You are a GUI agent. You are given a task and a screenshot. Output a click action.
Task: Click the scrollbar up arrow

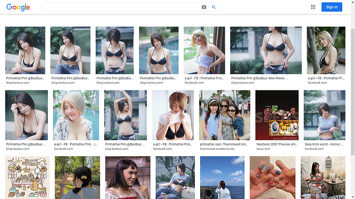[353, 2]
